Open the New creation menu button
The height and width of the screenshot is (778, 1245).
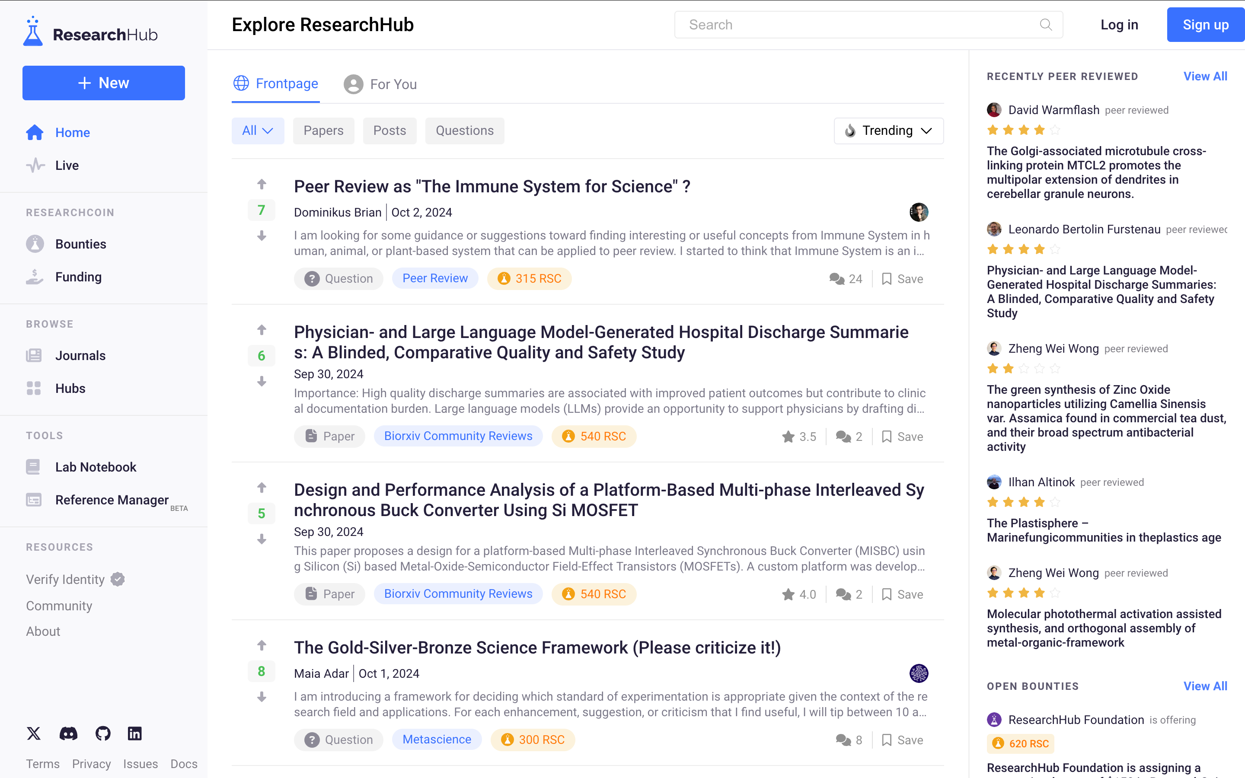pos(103,83)
